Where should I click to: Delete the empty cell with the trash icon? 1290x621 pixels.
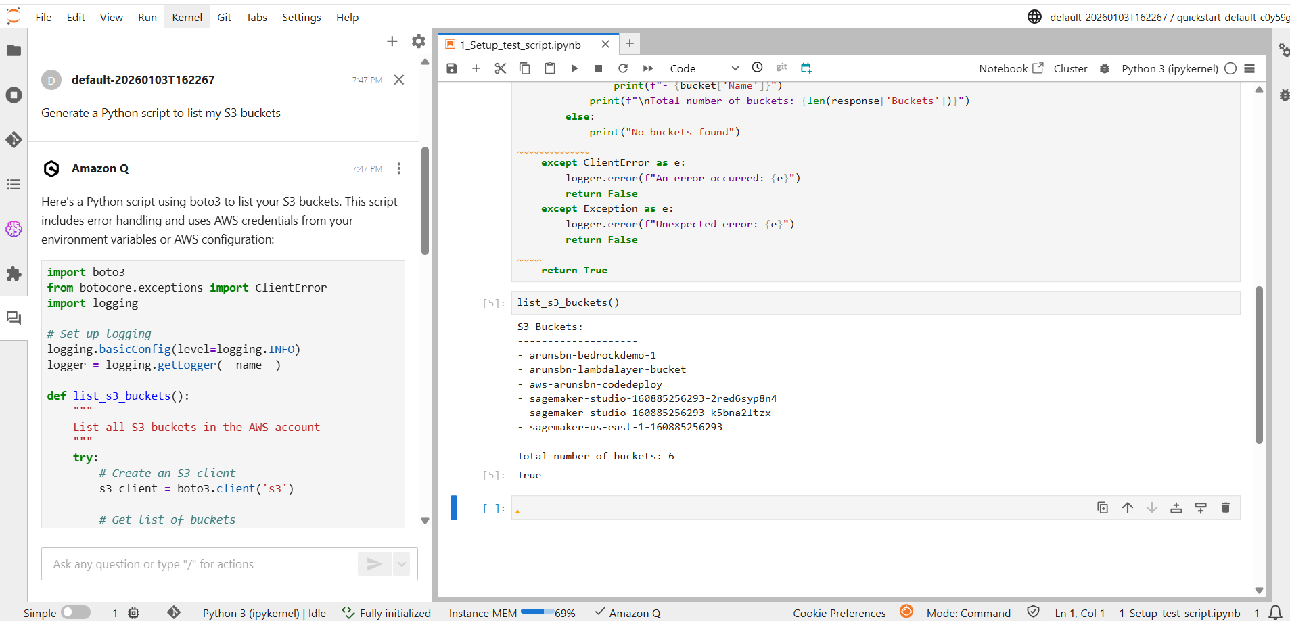(1226, 507)
